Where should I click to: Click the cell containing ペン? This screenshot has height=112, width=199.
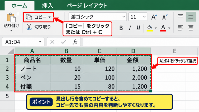pyautogui.click(x=32, y=77)
